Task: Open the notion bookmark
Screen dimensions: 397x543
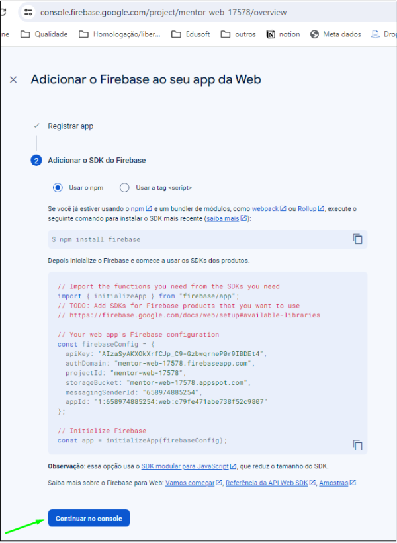Action: point(283,34)
